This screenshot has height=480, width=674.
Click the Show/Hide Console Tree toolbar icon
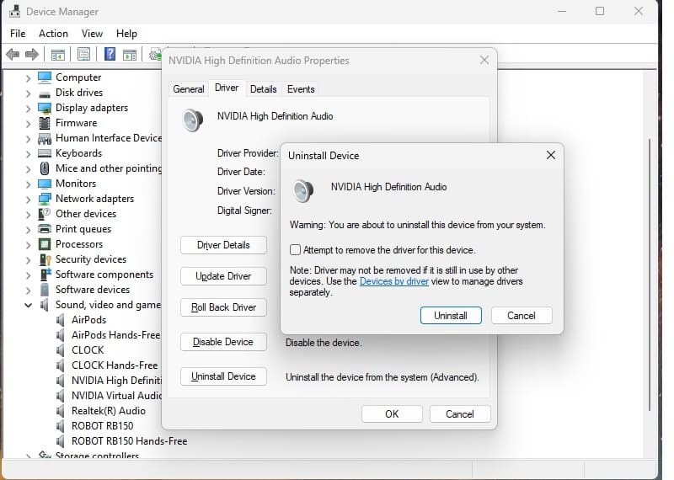pos(57,55)
